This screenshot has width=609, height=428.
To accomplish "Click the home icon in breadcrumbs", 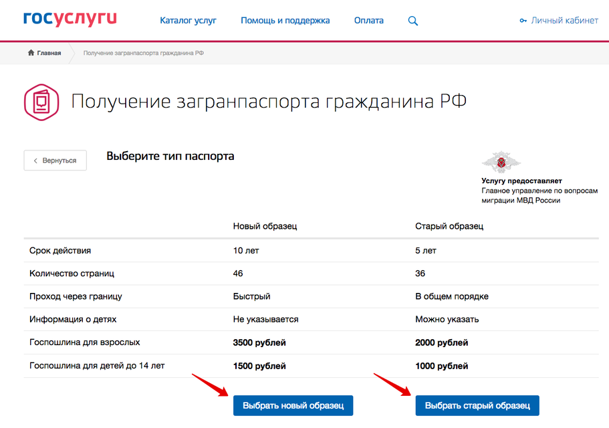I will coord(31,53).
